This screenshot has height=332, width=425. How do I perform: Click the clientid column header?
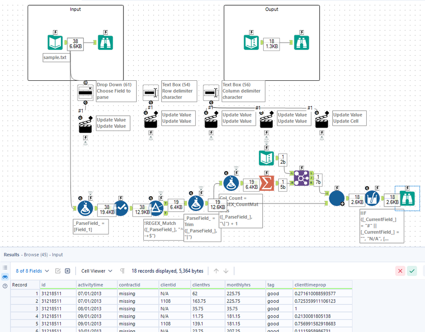[175, 285]
